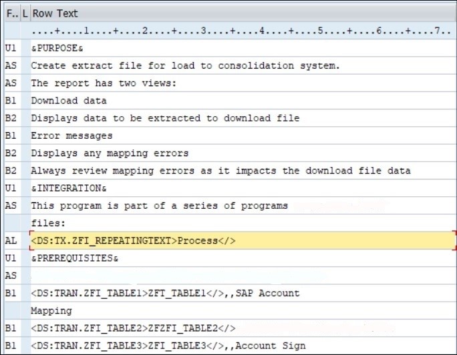Image resolution: width=457 pixels, height=355 pixels.
Task: Select the &INTEGRATION& heading line
Action: tap(243, 188)
